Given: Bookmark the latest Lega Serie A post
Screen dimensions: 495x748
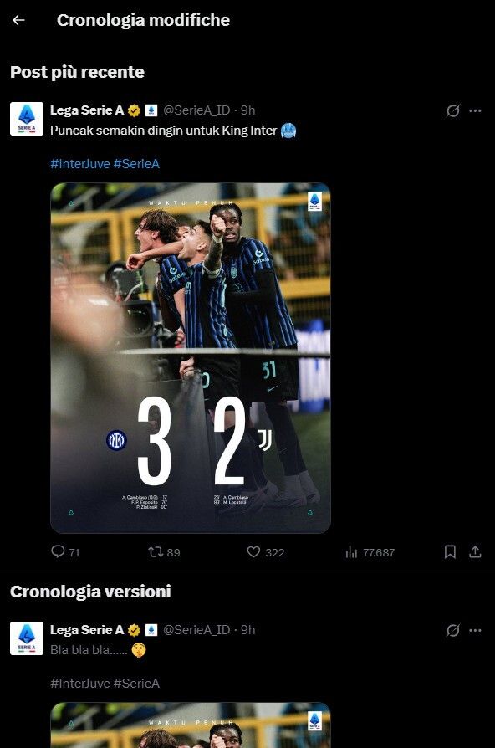Looking at the screenshot, I should tap(450, 552).
